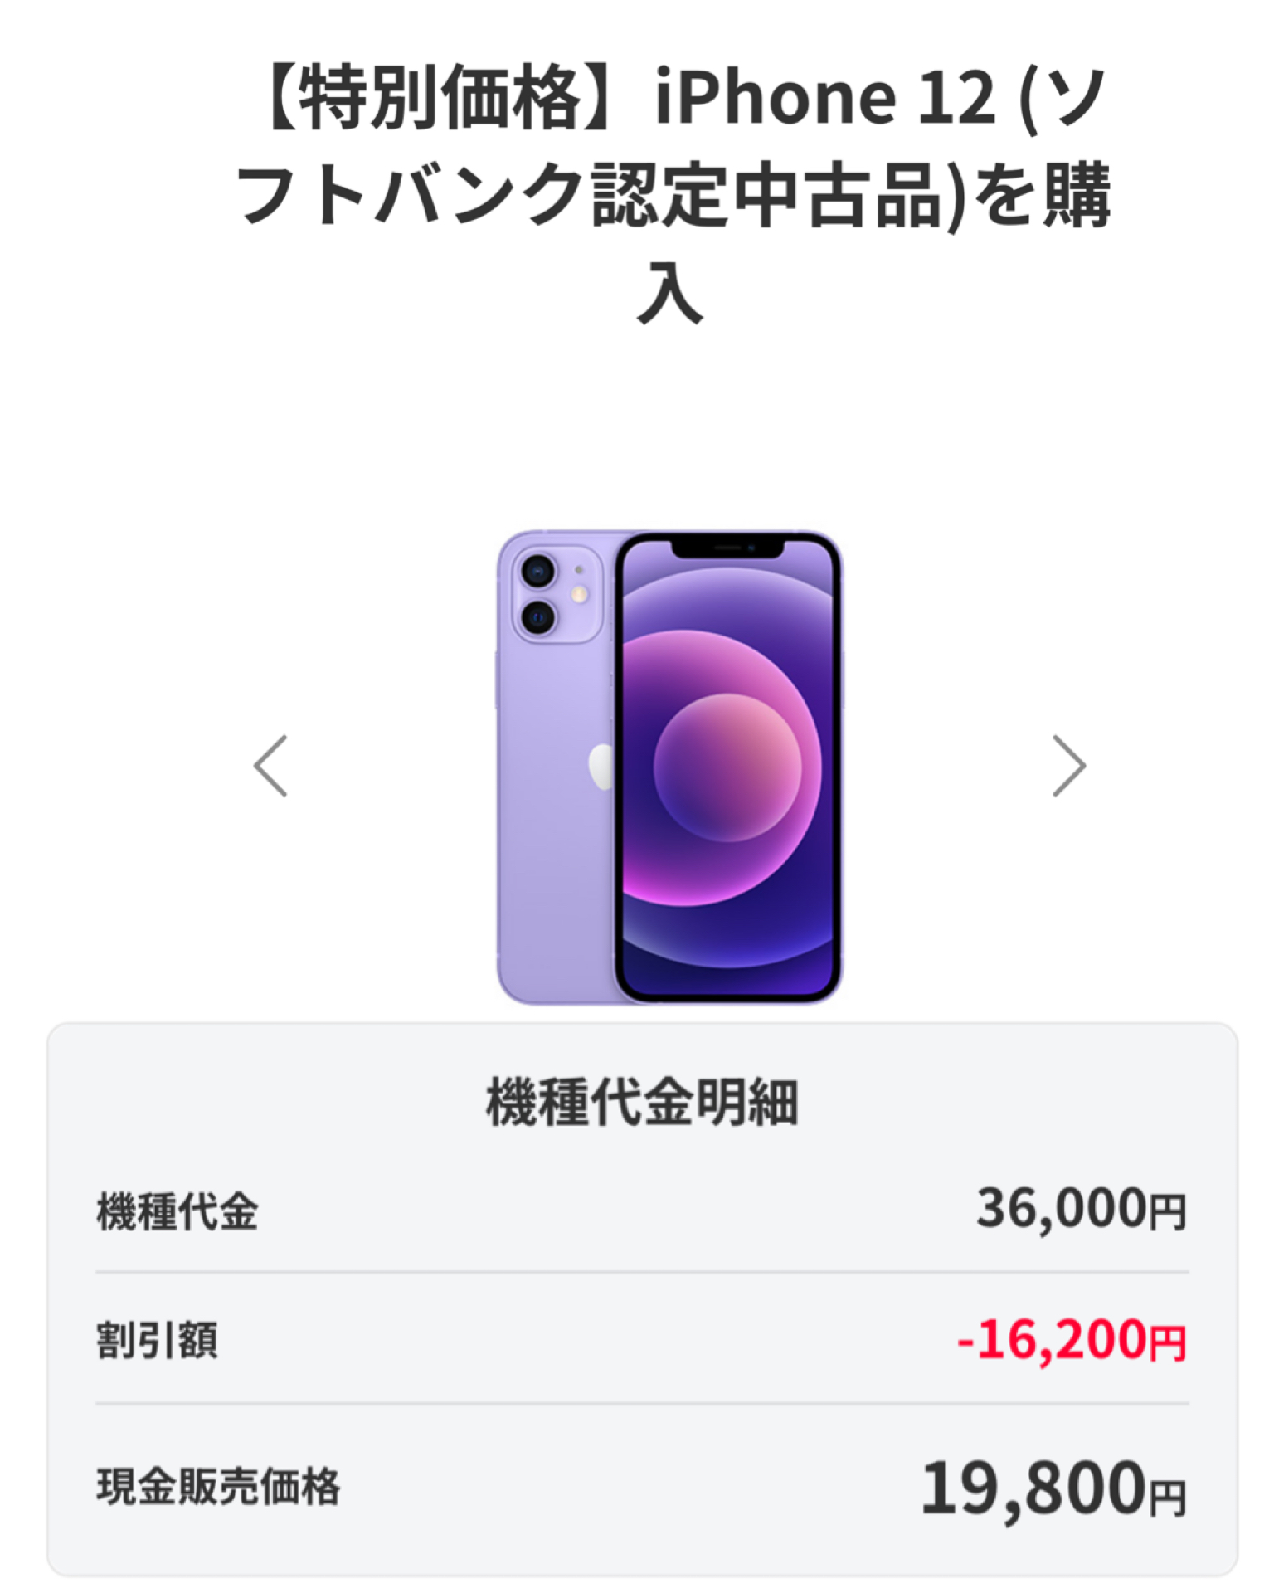Tap the red -16,200円 discount amount
Viewport: 1274px width, 1593px height.
click(x=1072, y=1340)
